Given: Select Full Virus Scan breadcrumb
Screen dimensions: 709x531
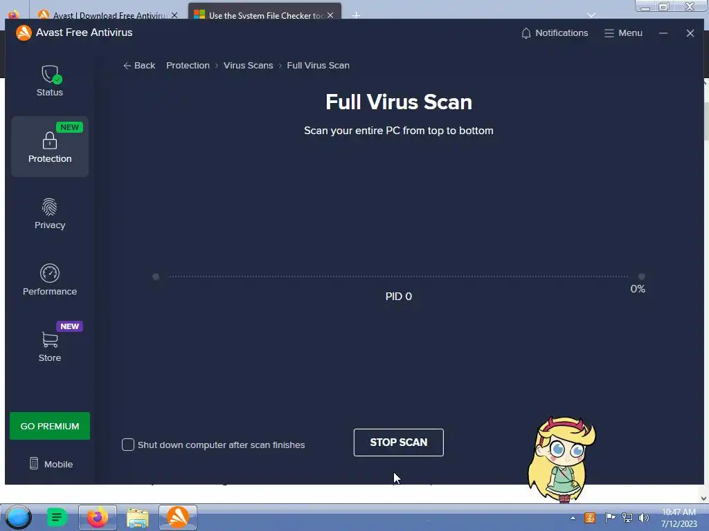Looking at the screenshot, I should [318, 66].
